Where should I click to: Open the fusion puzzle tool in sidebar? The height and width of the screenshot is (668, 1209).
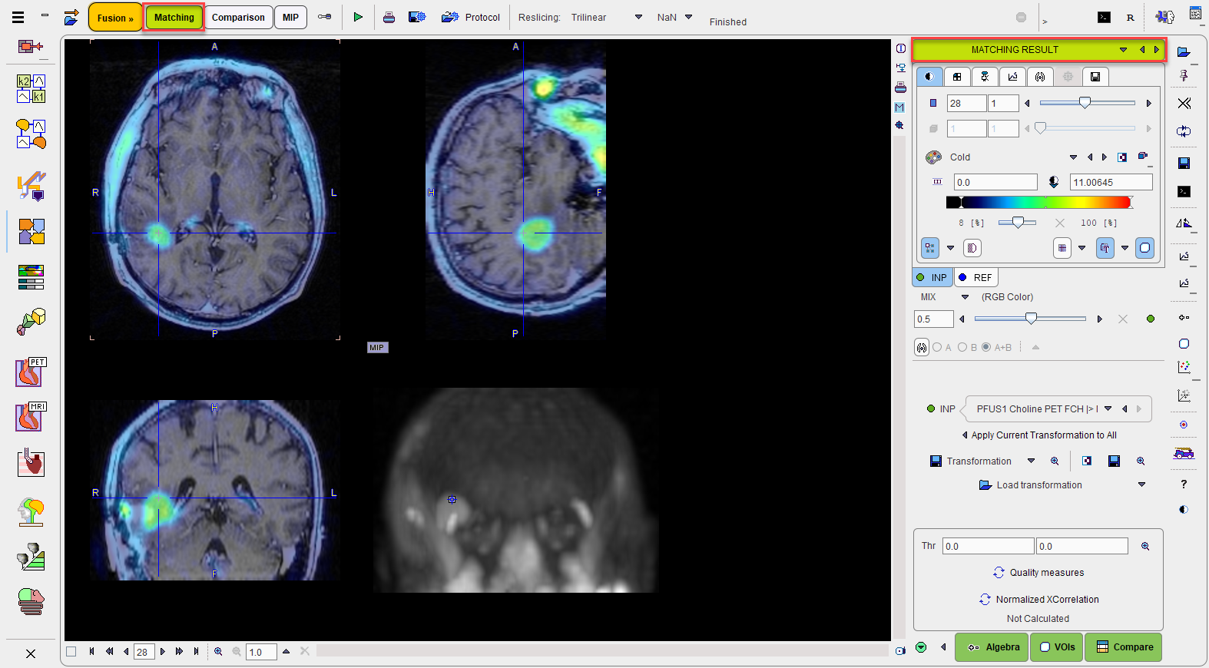31,231
